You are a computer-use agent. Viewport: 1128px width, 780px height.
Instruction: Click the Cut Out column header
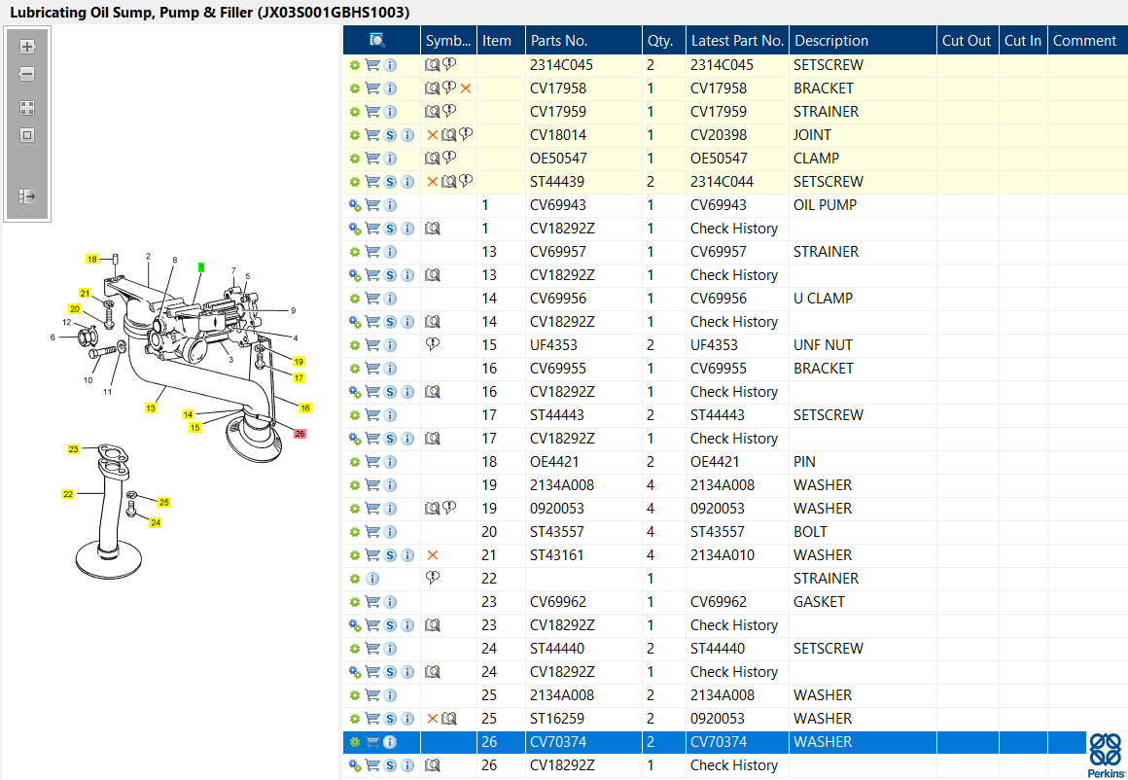[968, 40]
